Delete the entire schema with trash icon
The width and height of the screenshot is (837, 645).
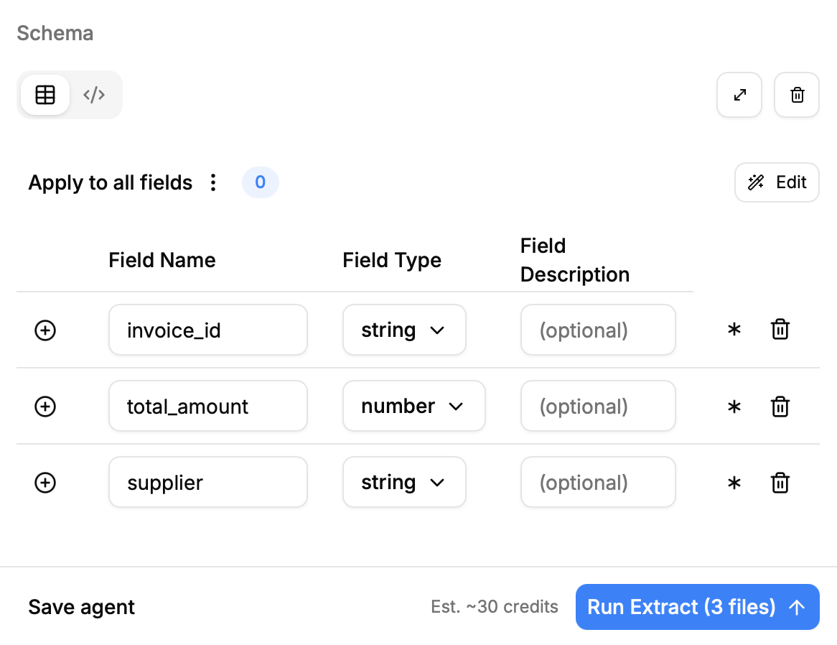click(x=797, y=95)
